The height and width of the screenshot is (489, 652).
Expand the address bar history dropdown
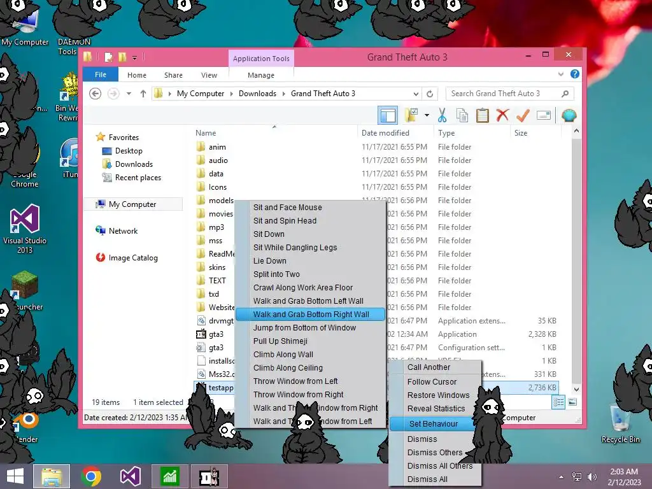pyautogui.click(x=416, y=94)
